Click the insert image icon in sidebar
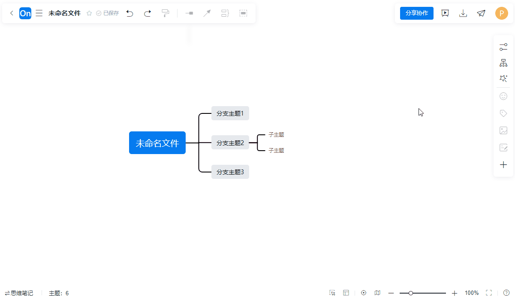Image resolution: width=515 pixels, height=297 pixels. tap(503, 131)
